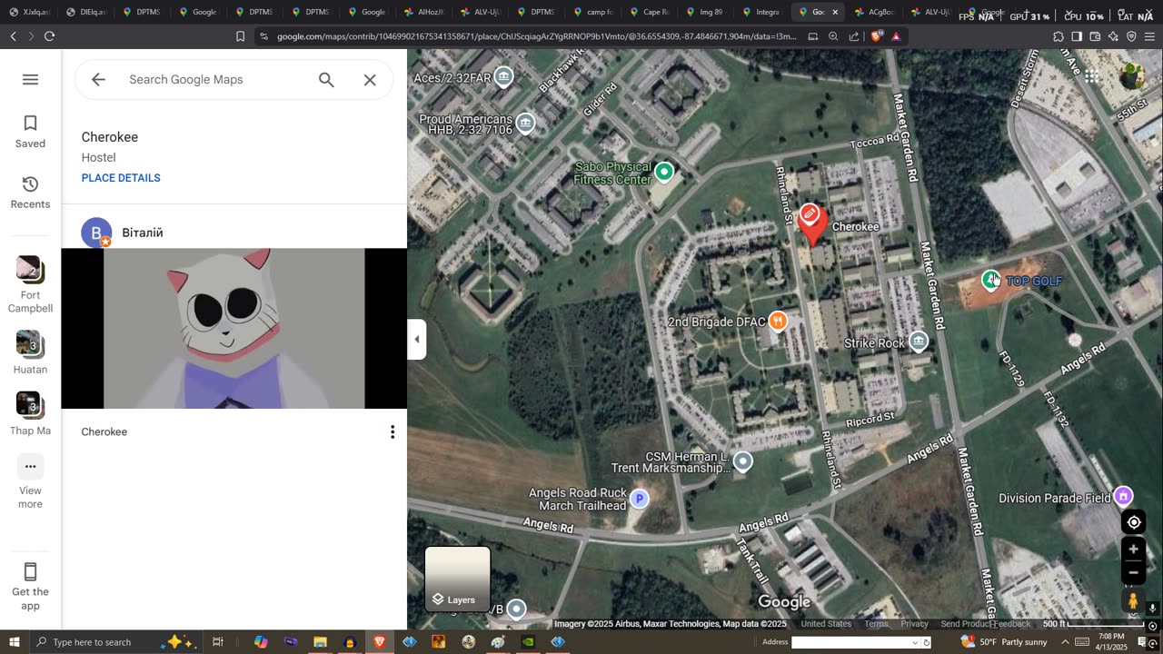Image resolution: width=1163 pixels, height=654 pixels.
Task: Open contributor Віталій profile name
Action: click(x=143, y=233)
